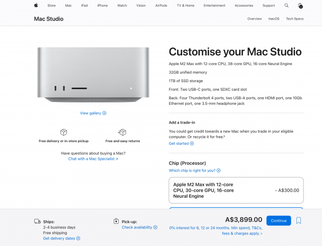Viewport: 322px width, 246px height.
Task: Click the easy returns box icon
Action: (x=122, y=132)
